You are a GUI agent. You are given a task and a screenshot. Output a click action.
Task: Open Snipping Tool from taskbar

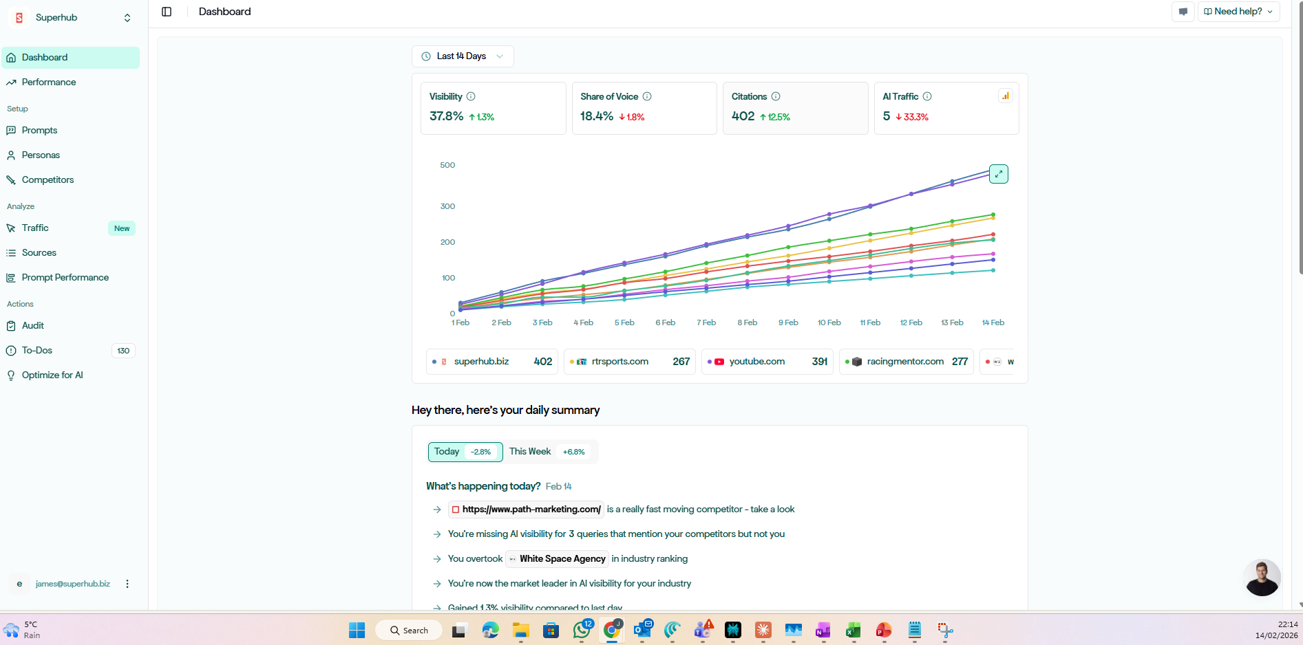click(x=945, y=630)
